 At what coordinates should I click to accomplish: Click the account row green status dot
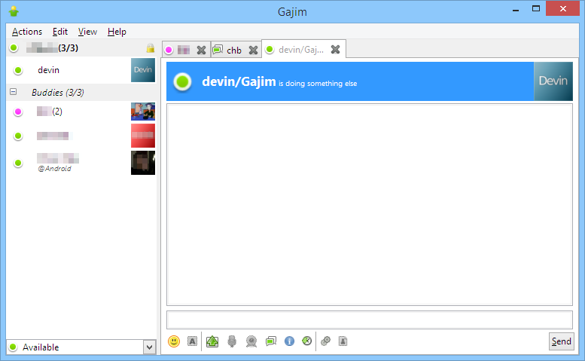click(x=14, y=47)
